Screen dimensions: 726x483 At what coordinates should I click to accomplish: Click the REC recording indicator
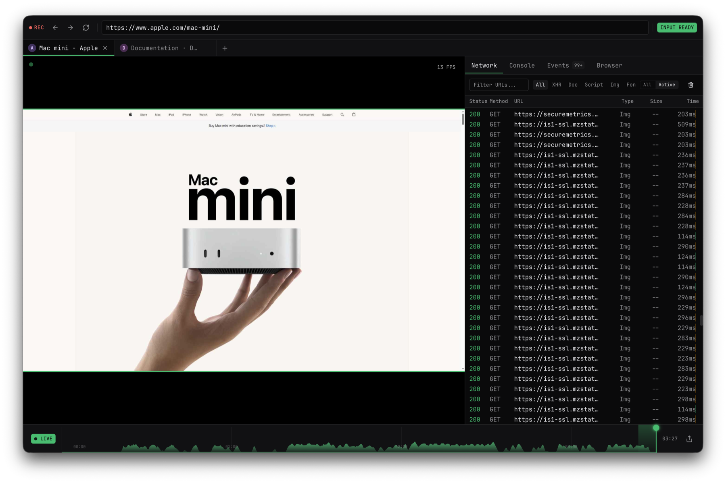(x=36, y=28)
